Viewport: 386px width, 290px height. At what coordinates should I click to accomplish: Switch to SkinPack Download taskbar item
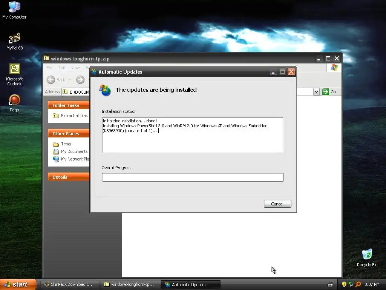coord(69,284)
